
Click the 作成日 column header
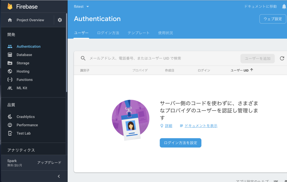pyautogui.click(x=170, y=70)
